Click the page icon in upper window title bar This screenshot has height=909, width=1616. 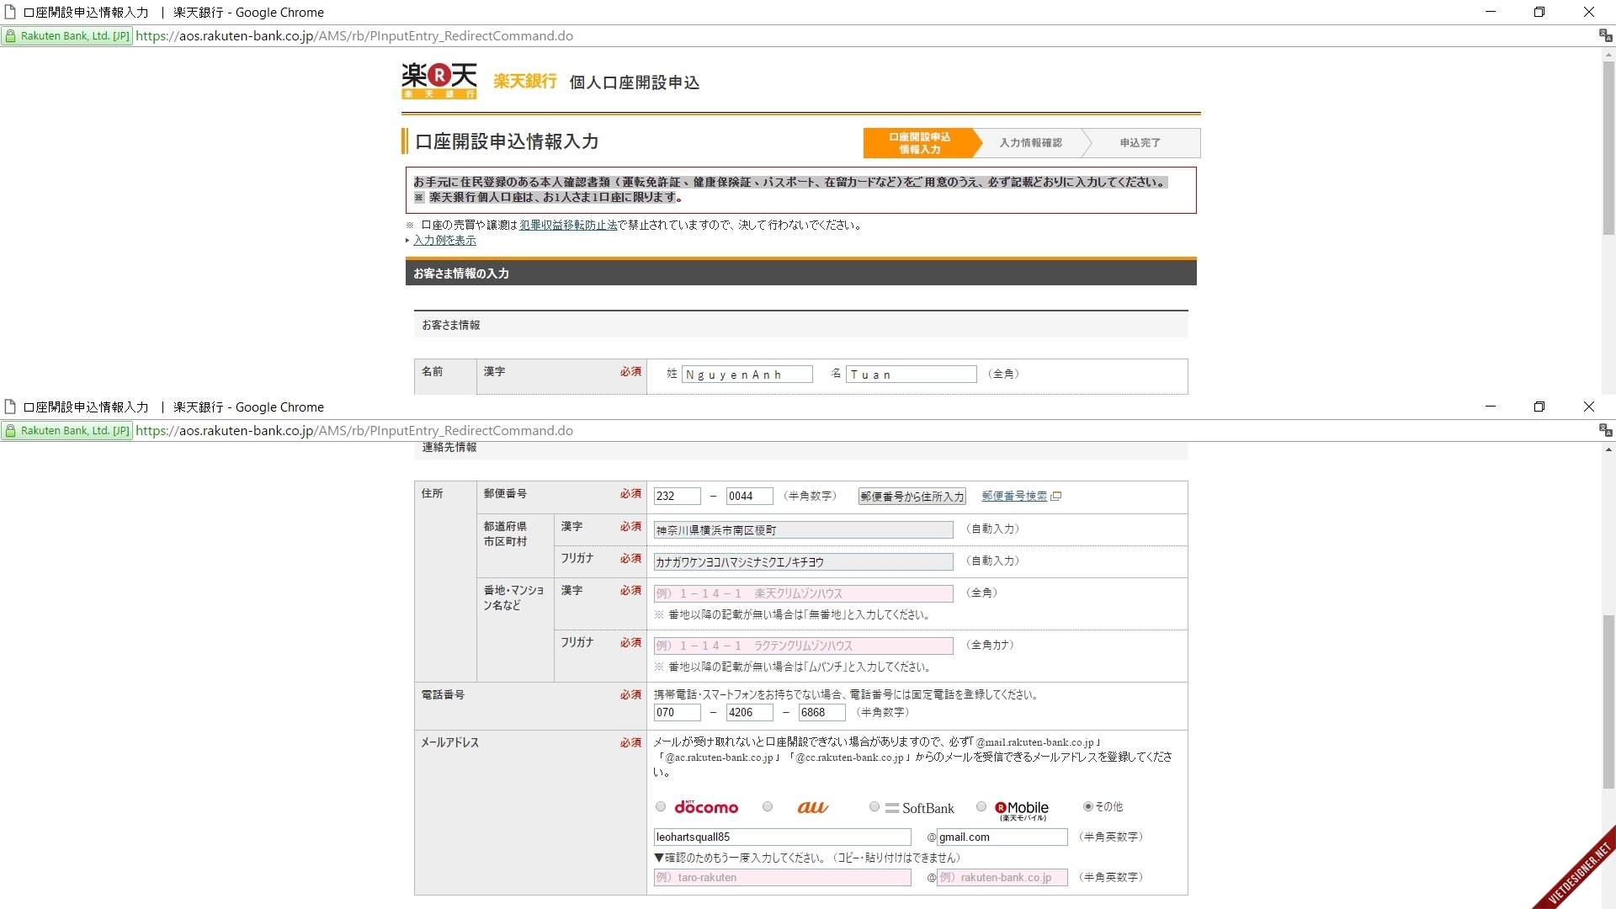[x=10, y=12]
